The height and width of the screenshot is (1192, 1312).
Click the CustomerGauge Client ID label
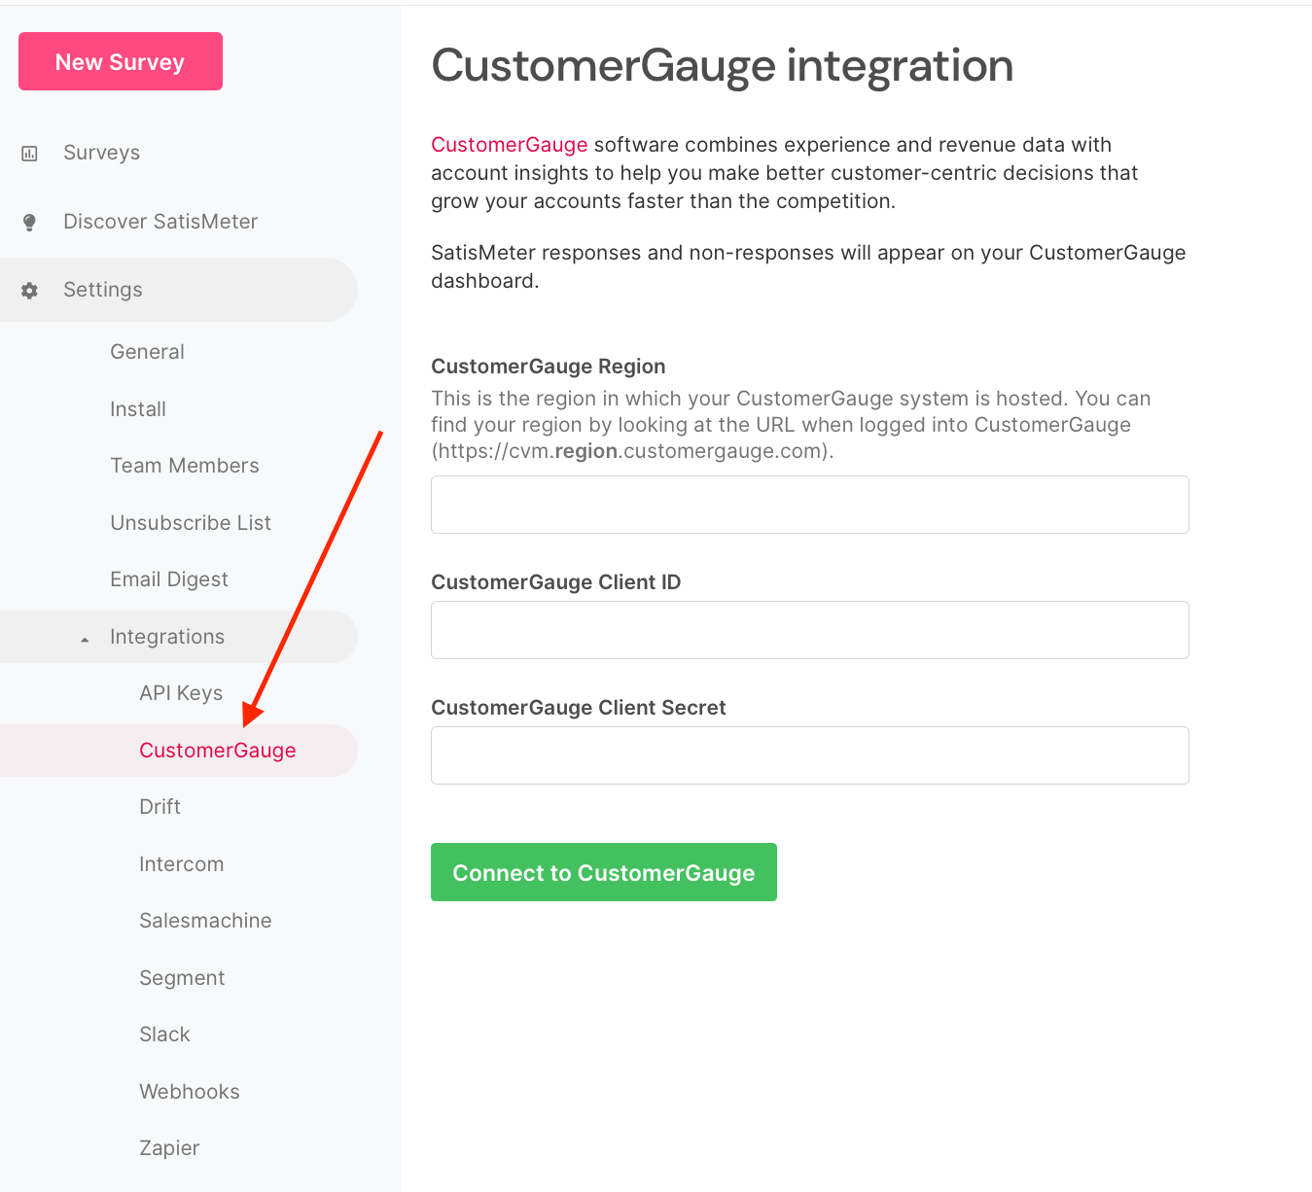click(556, 582)
